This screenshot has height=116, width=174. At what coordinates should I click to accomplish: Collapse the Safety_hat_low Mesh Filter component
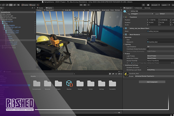coord(124,28)
